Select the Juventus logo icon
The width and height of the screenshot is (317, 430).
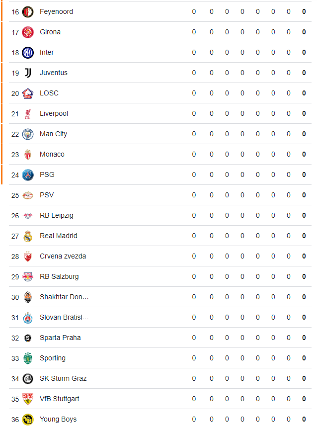(x=28, y=73)
